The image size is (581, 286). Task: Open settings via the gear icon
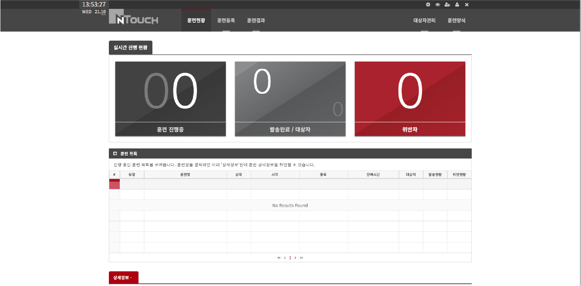pos(428,4)
